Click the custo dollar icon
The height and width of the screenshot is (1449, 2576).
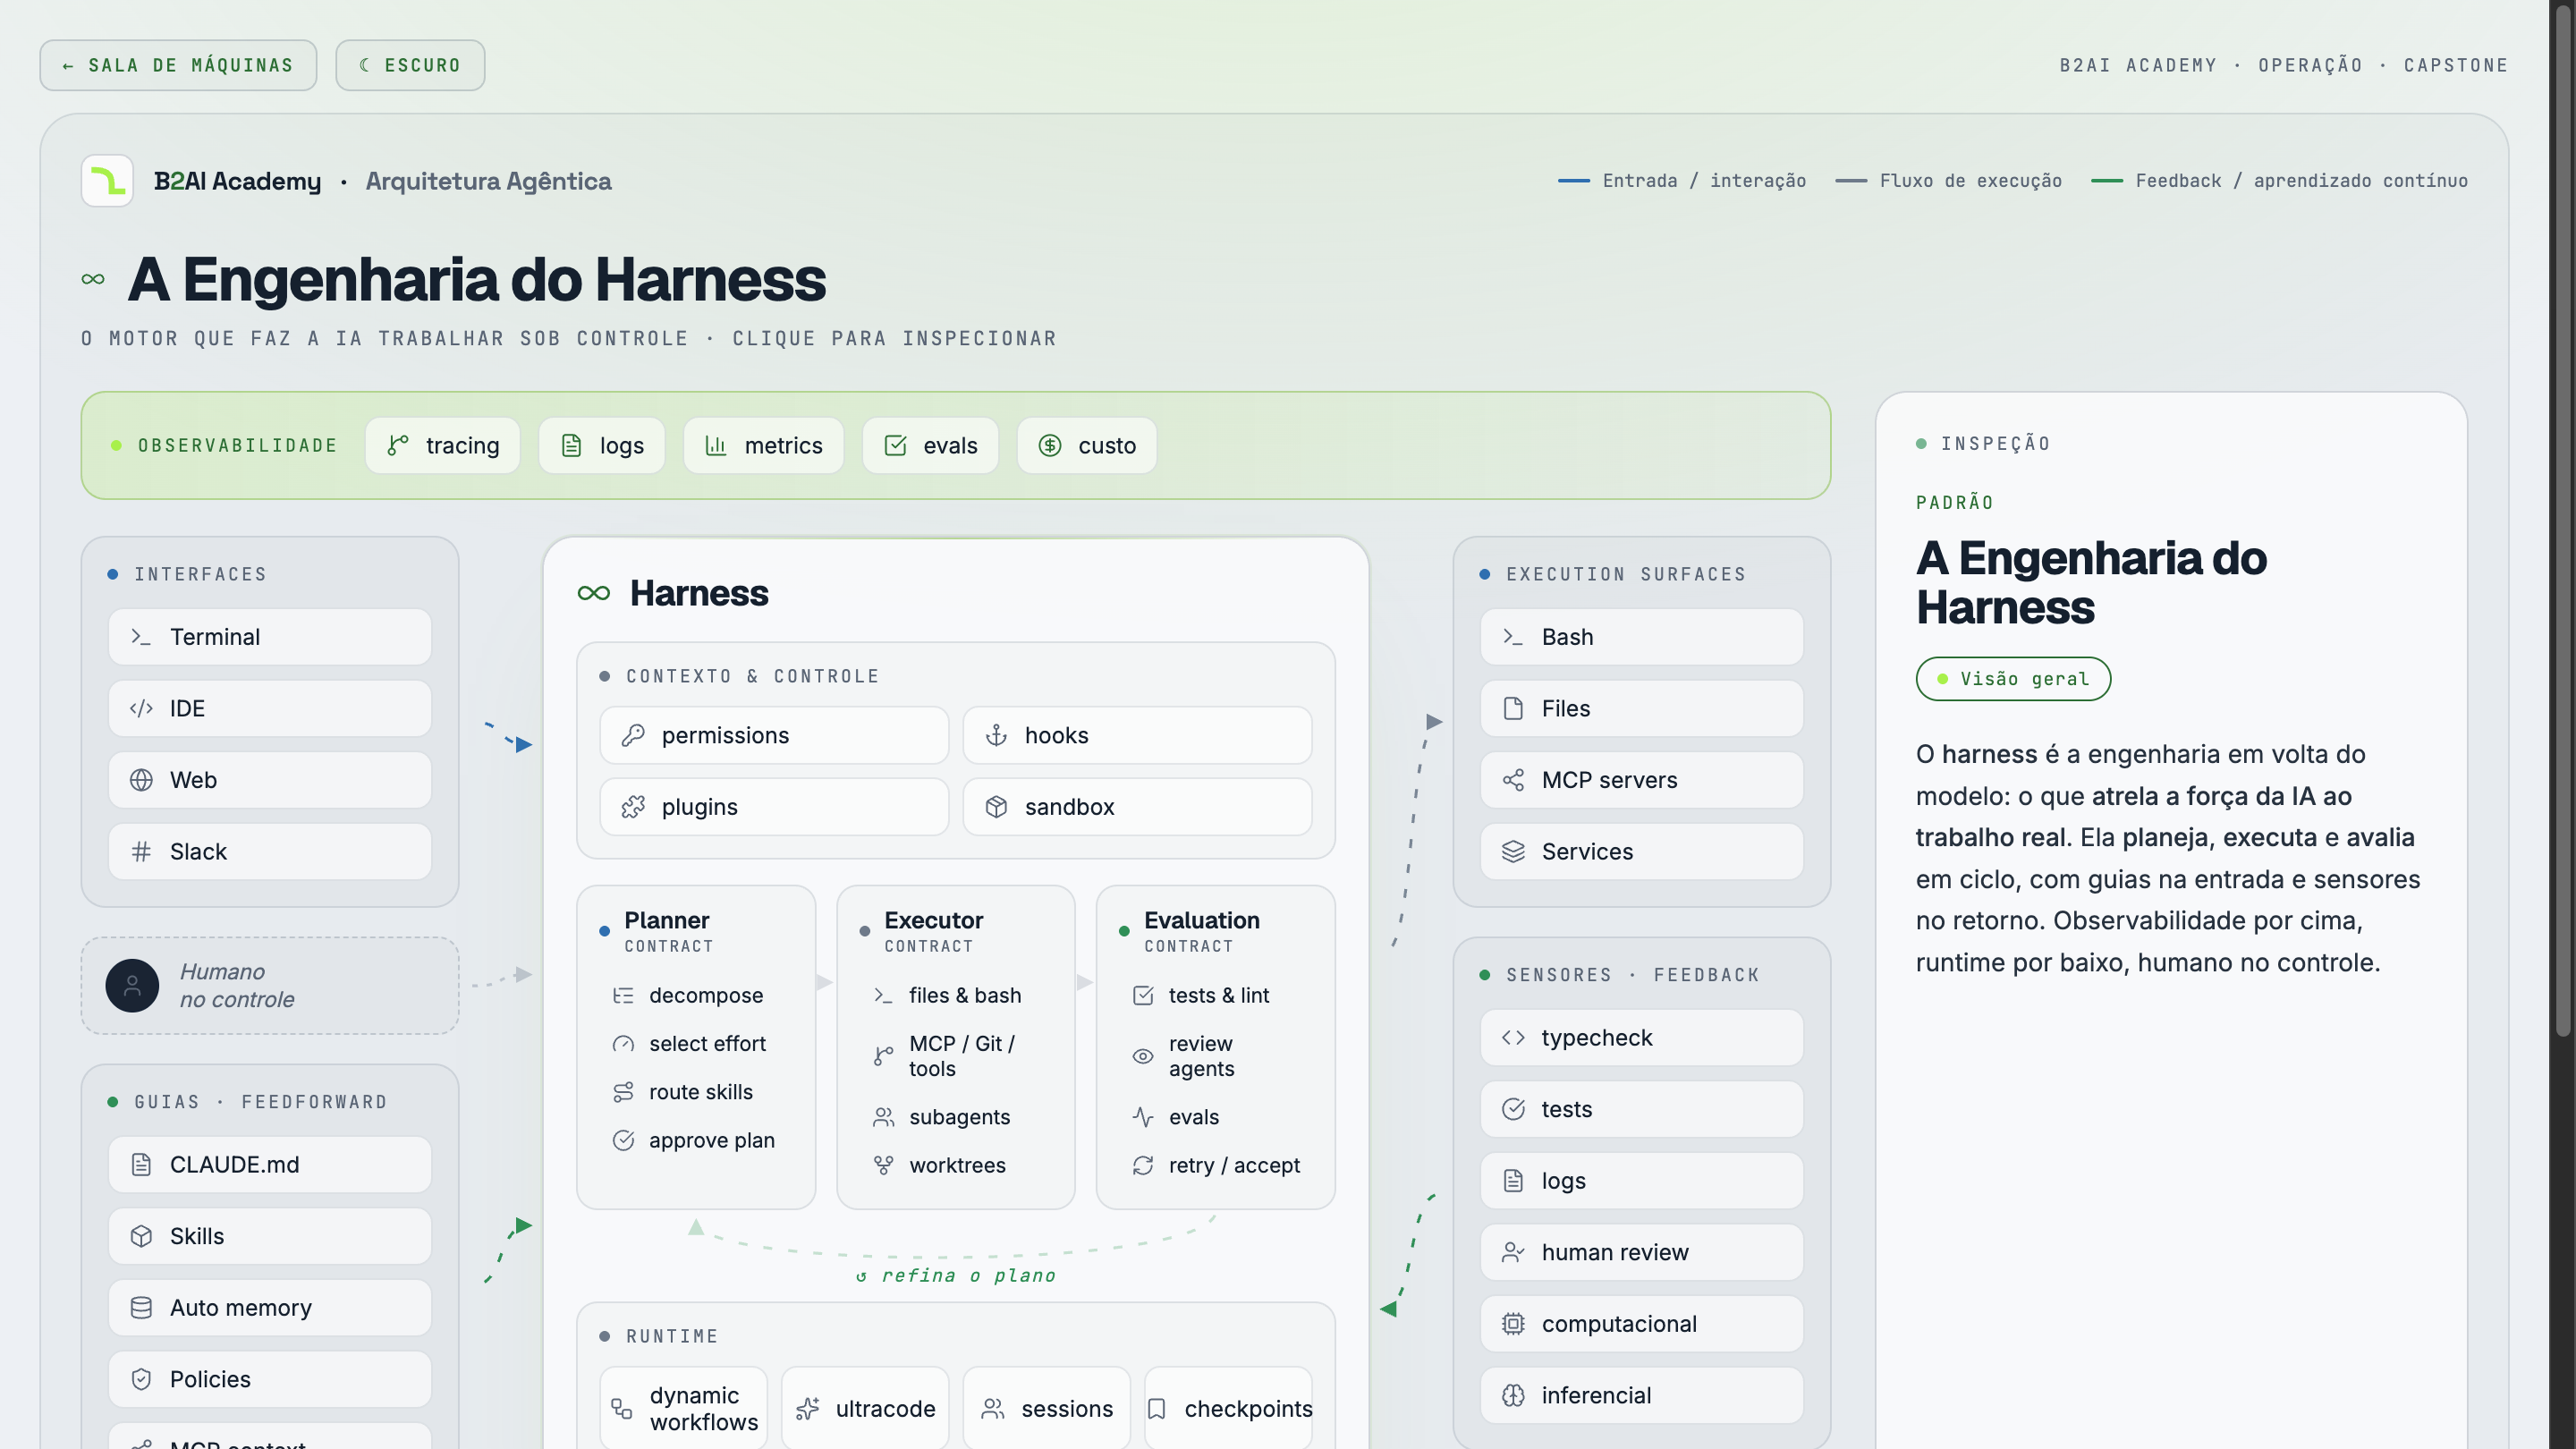pyautogui.click(x=1049, y=445)
